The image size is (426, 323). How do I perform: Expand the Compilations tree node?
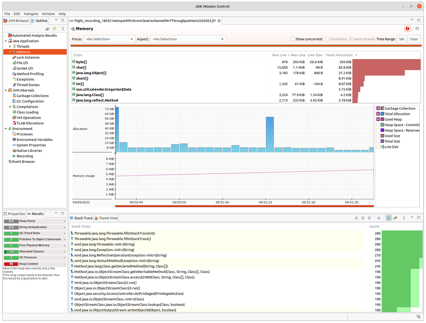[10, 107]
